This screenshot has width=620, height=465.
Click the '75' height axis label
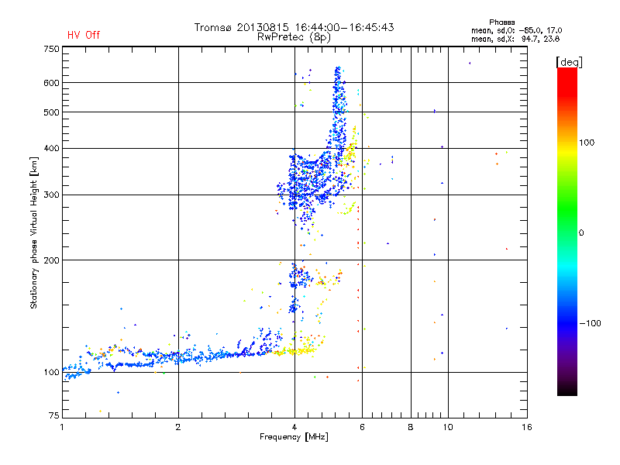[x=54, y=415]
